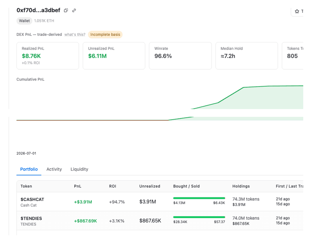Click the Cumulative PnL chart heading
This screenshot has width=311, height=243.
pos(30,79)
